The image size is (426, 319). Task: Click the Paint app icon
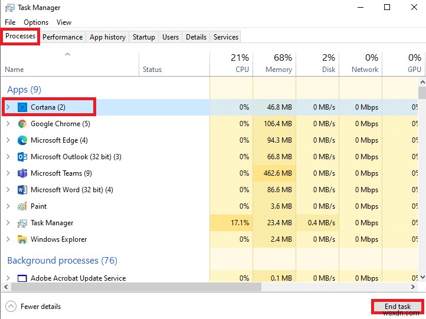[22, 206]
